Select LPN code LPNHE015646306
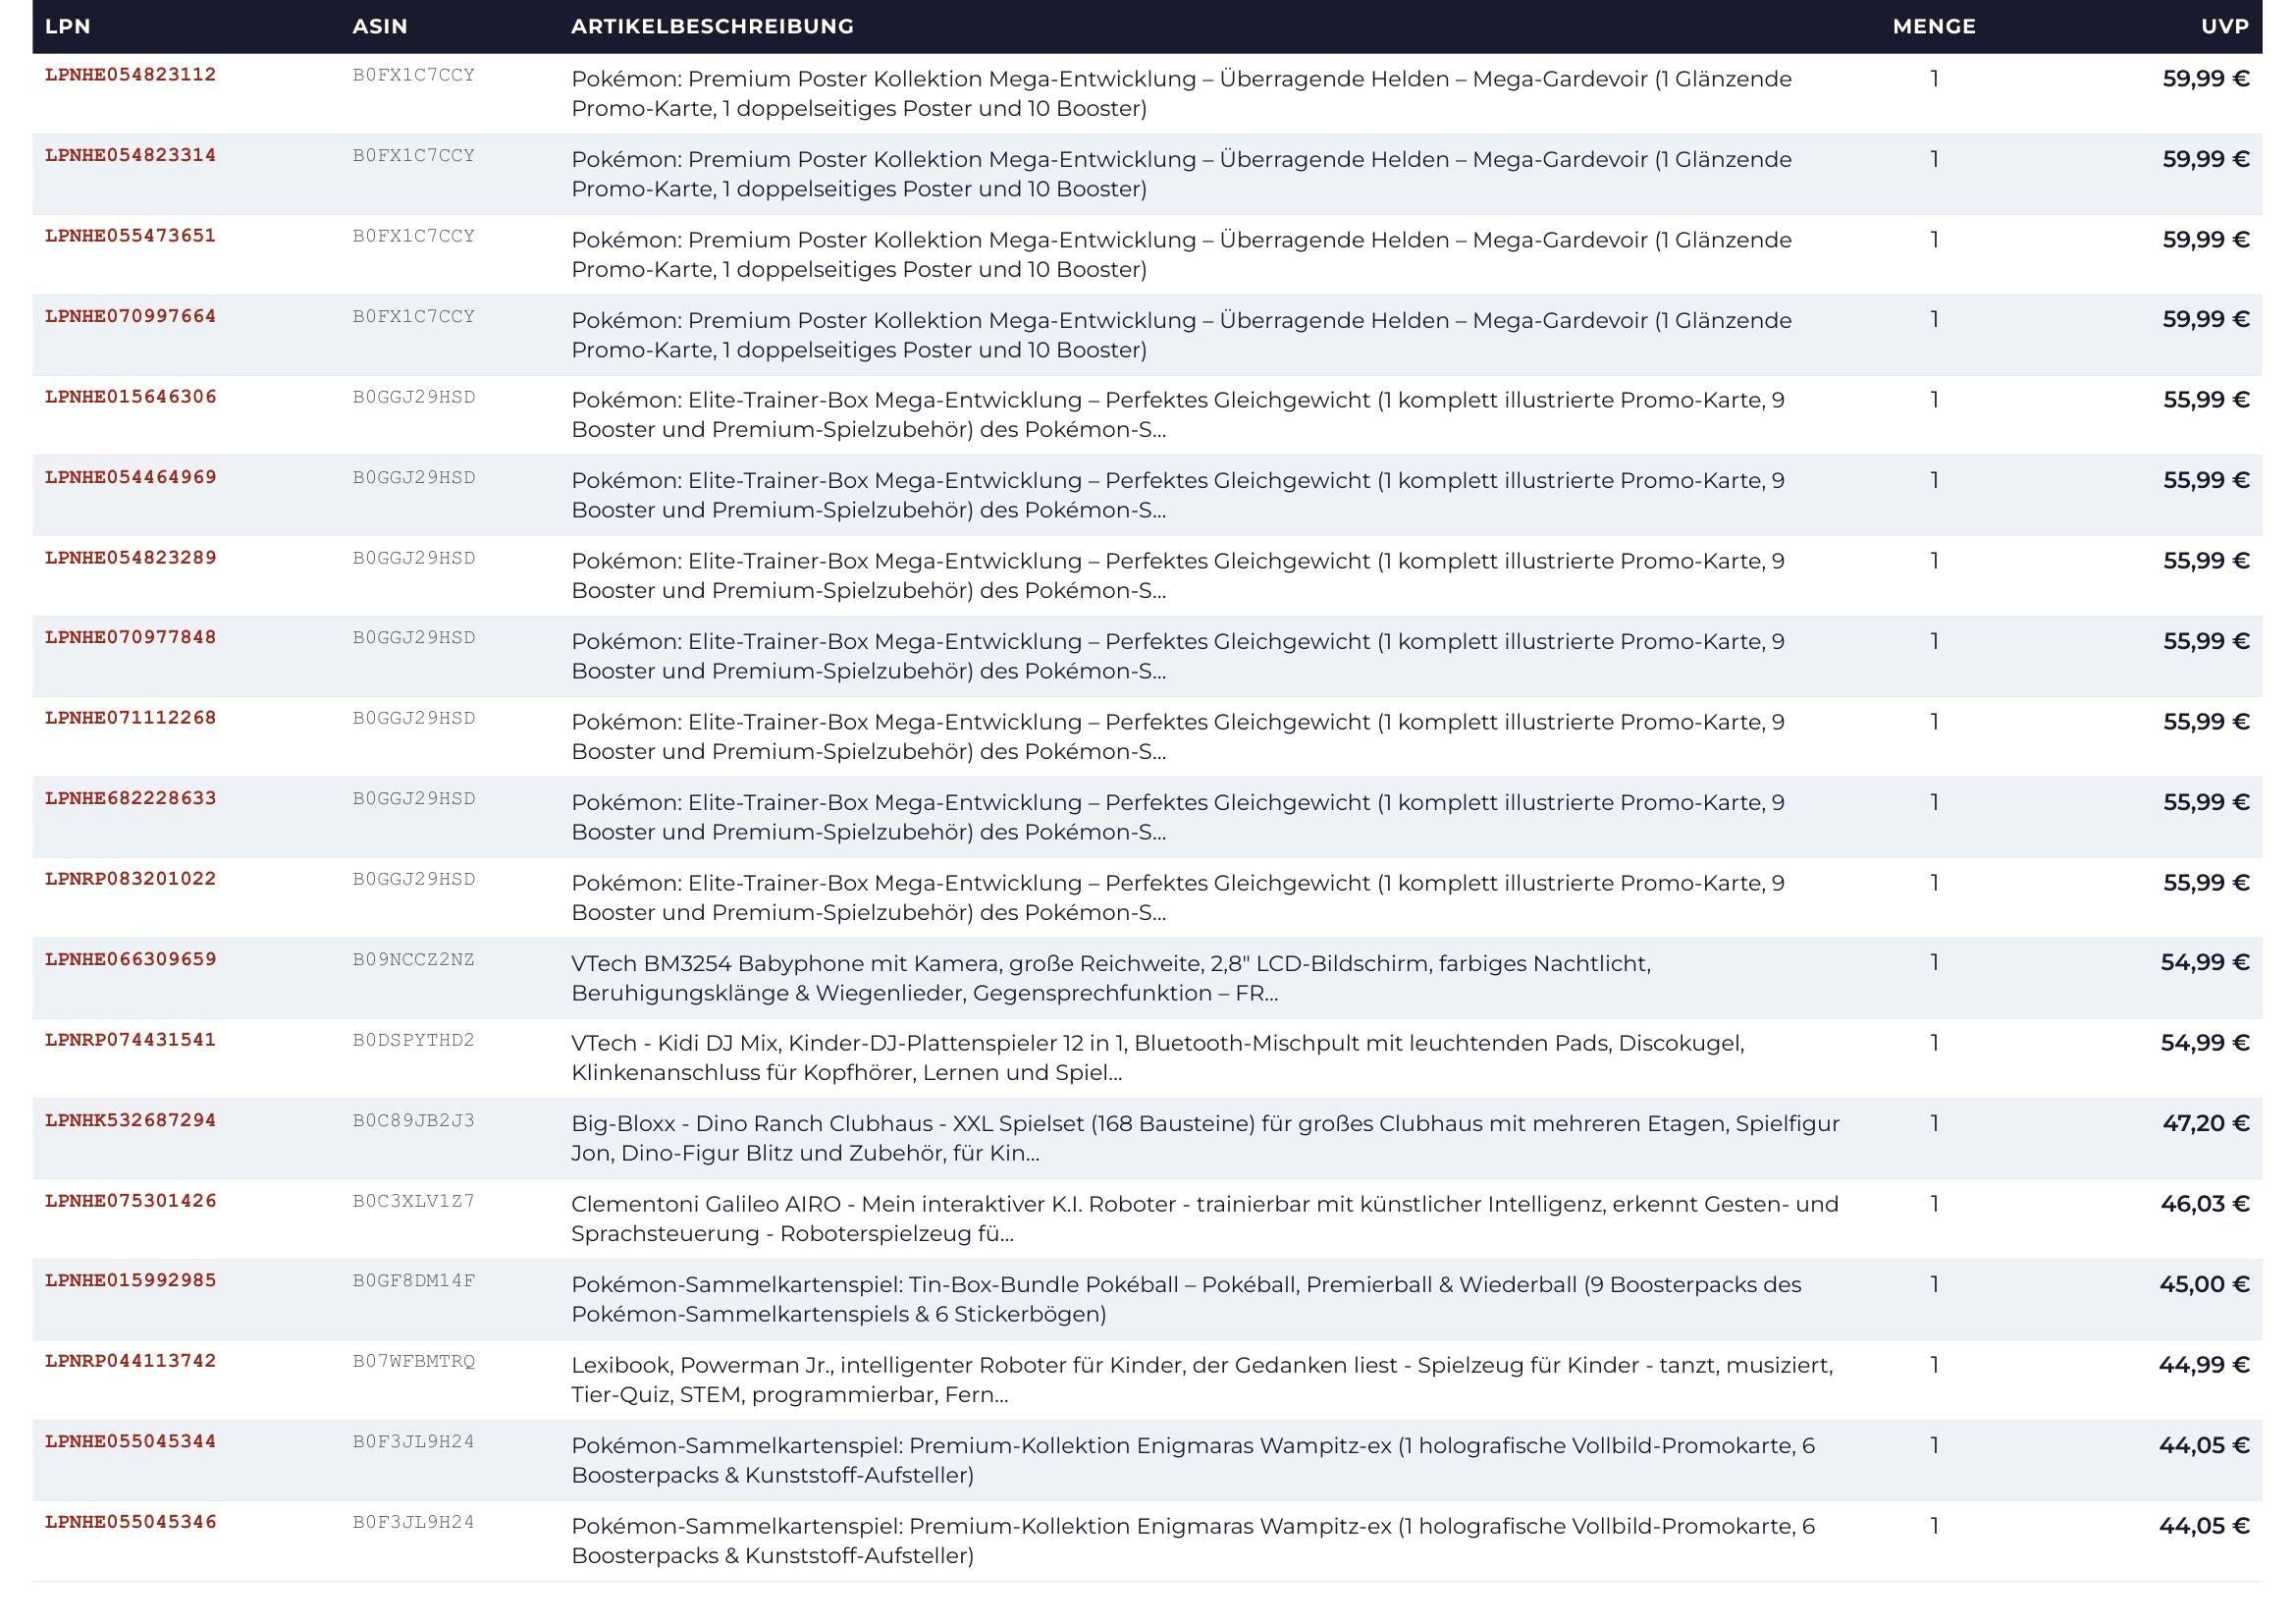Screen dimensions: 2296x1624 pyautogui.click(x=130, y=397)
